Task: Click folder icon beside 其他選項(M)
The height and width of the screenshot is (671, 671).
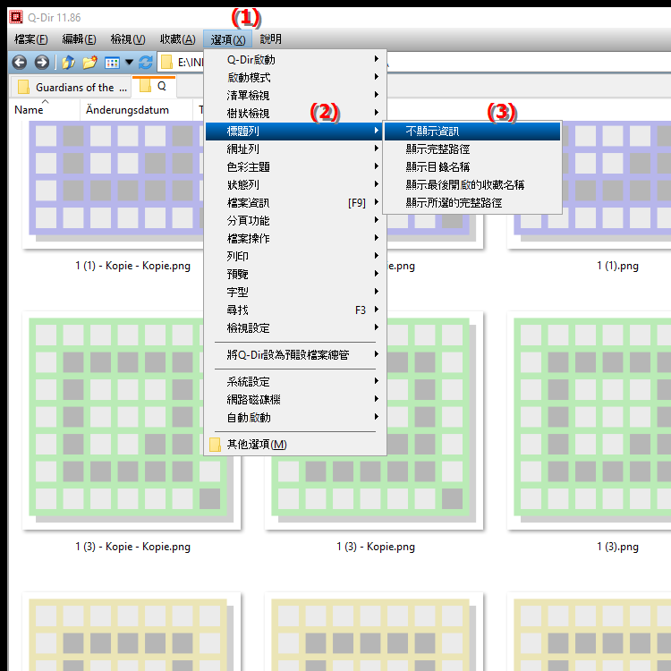Action: (x=216, y=444)
